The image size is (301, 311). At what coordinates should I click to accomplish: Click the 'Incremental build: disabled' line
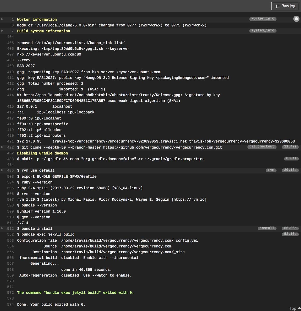pos(79,258)
